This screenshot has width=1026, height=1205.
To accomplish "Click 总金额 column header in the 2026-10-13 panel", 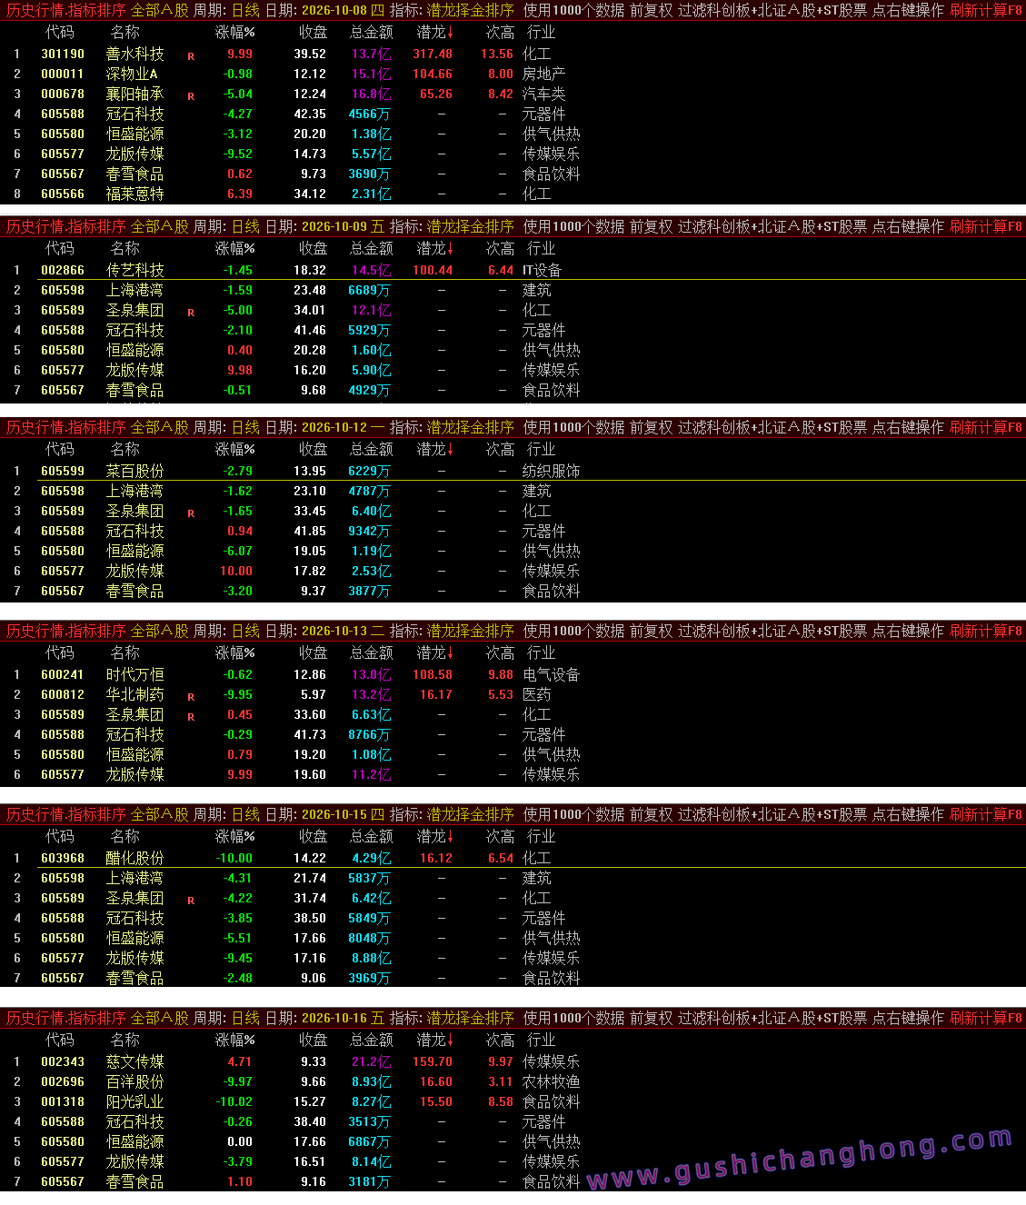I will pos(372,652).
